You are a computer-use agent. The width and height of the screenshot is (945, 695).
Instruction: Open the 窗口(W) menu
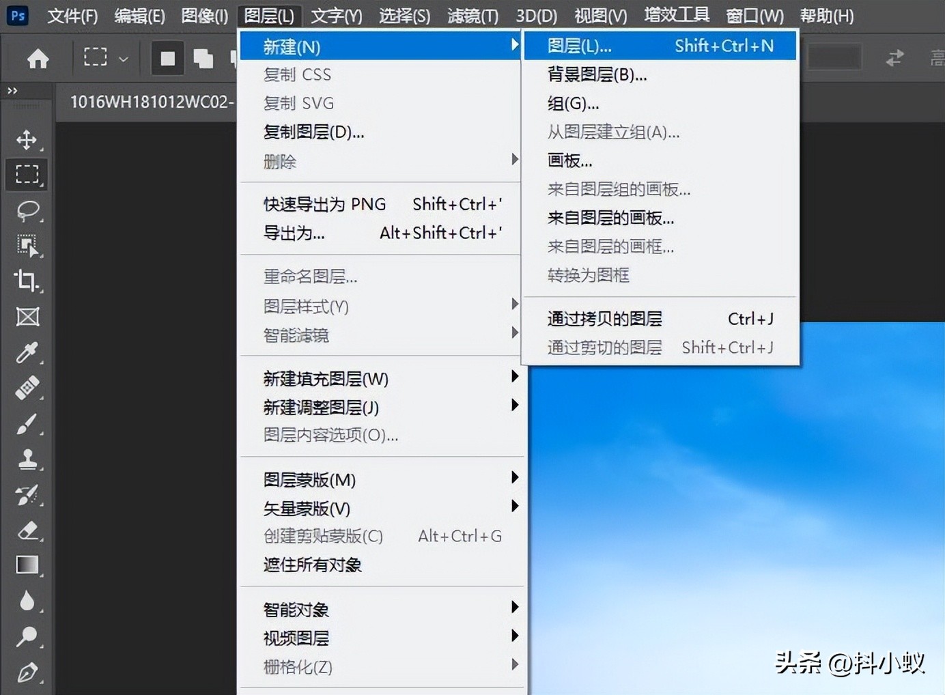(x=754, y=16)
